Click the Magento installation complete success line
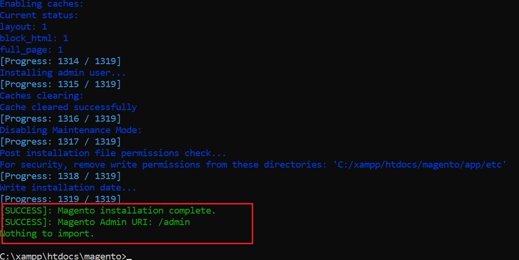519x260 pixels. (109, 211)
